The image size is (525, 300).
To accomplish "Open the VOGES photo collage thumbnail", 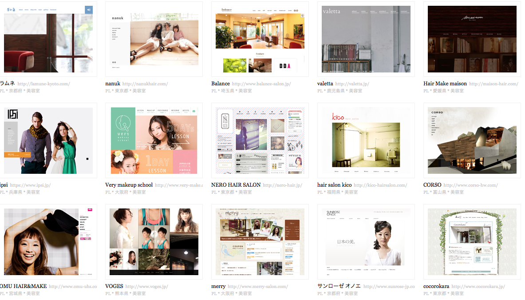I will pos(154,242).
